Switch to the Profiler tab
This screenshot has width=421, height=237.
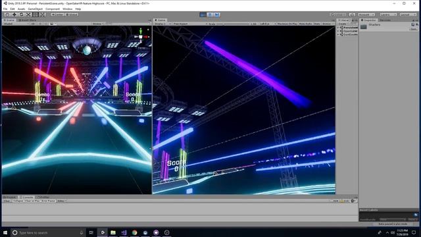tap(43, 197)
